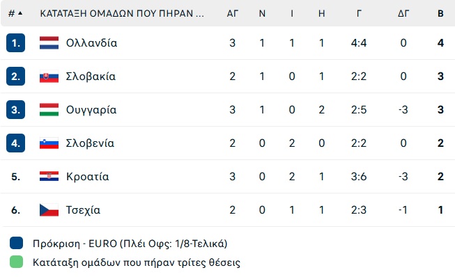
Task: Click the dark blue legend swatch
Action: [x=16, y=243]
